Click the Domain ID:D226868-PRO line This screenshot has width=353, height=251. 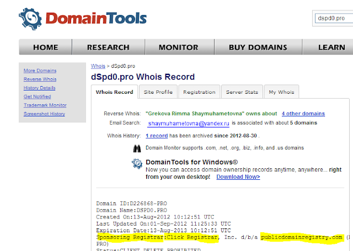(x=131, y=204)
